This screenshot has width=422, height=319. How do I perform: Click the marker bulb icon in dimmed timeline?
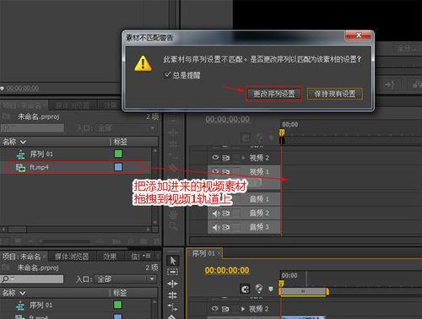coord(259,138)
